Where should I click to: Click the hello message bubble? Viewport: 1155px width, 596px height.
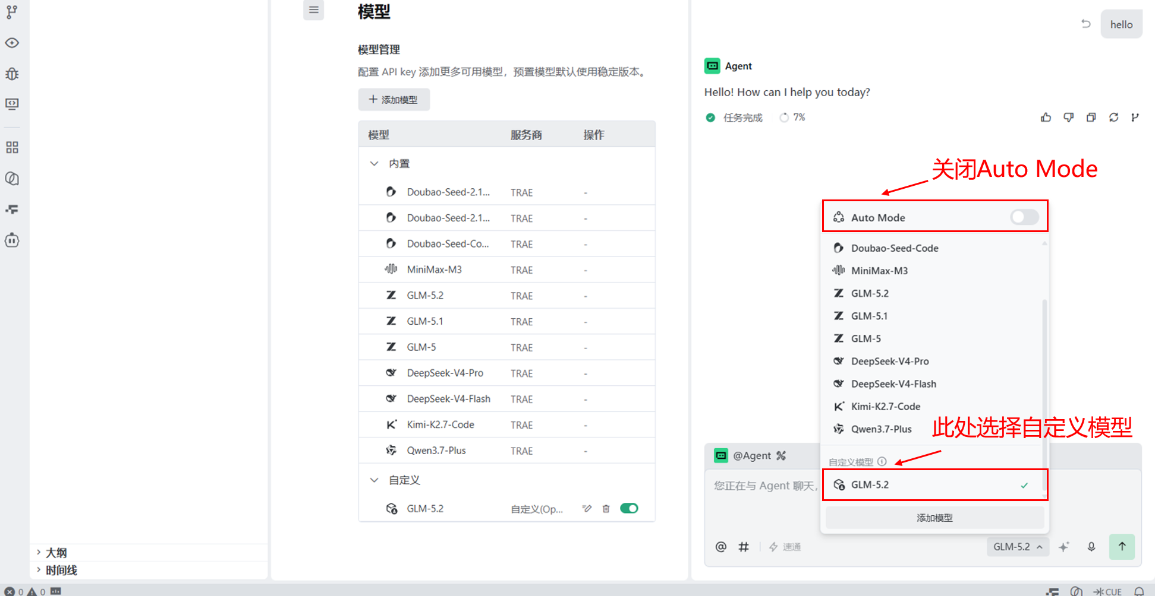pyautogui.click(x=1121, y=24)
